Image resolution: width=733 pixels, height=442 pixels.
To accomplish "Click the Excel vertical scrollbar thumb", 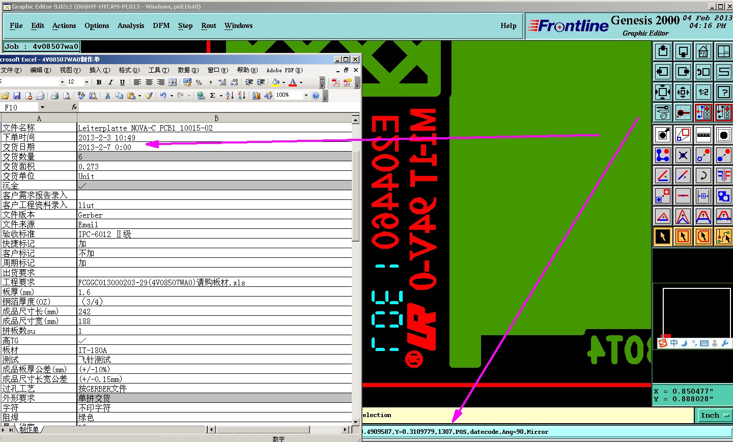I will (x=355, y=196).
